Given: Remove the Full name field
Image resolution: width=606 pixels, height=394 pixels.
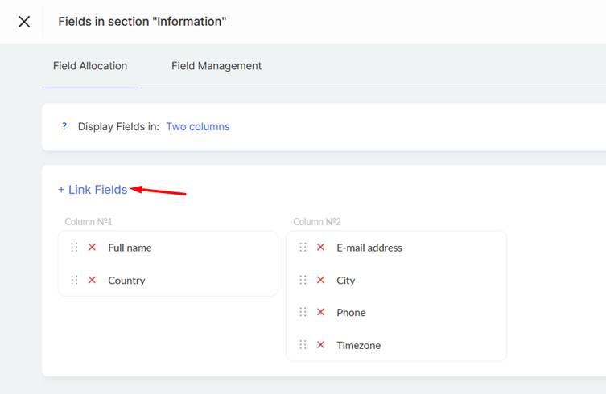Looking at the screenshot, I should pyautogui.click(x=92, y=247).
